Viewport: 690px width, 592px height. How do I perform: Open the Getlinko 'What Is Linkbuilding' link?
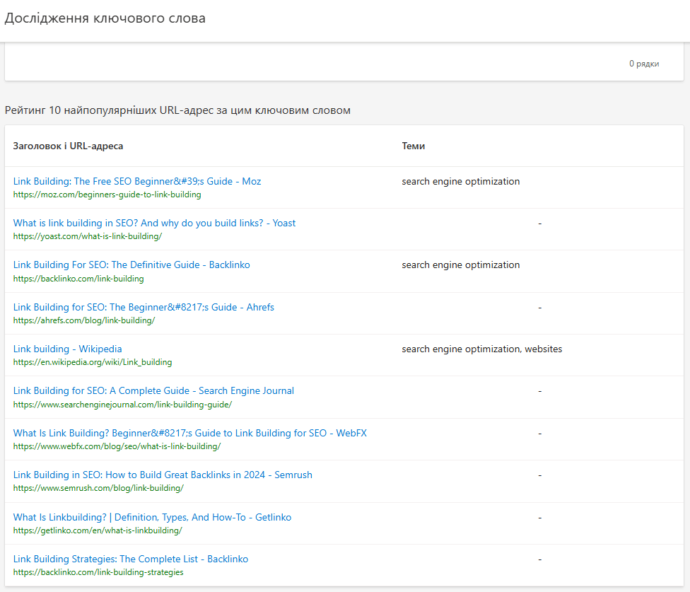tap(152, 517)
